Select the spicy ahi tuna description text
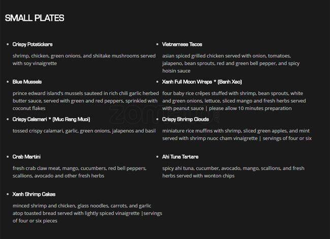The image size is (330, 239). pyautogui.click(x=233, y=172)
